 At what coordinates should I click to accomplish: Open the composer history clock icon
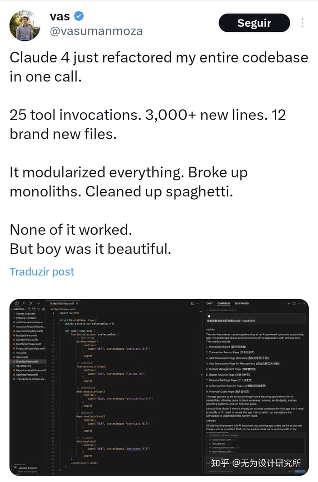pos(294,303)
